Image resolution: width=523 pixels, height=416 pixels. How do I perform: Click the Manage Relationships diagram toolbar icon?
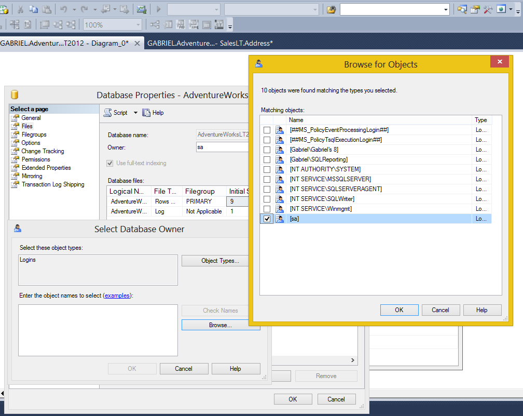tap(155, 25)
